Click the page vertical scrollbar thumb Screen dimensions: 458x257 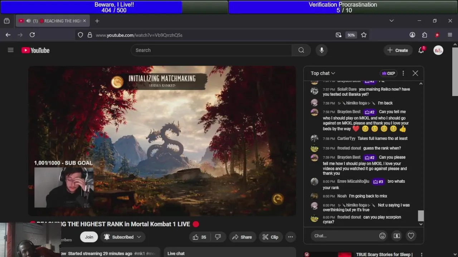455,71
